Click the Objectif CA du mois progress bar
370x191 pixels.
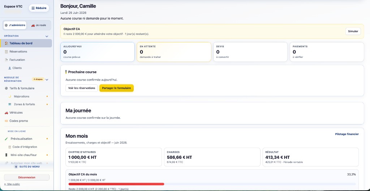point(212,184)
